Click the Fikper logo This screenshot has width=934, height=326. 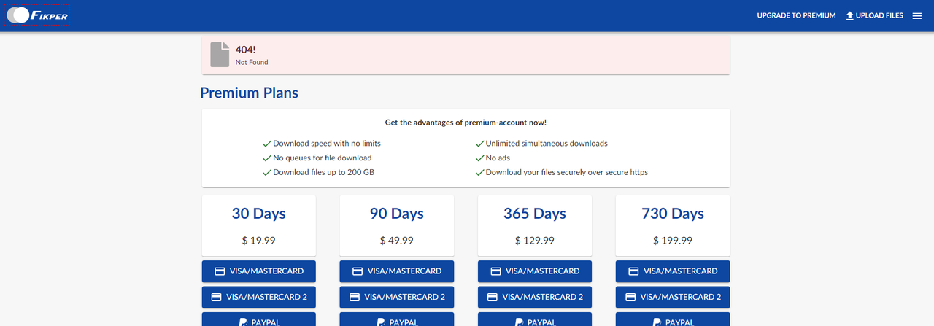tap(38, 15)
